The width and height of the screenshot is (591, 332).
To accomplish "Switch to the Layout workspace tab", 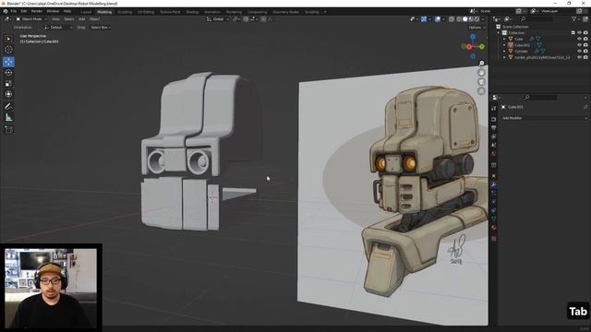I will click(x=86, y=12).
